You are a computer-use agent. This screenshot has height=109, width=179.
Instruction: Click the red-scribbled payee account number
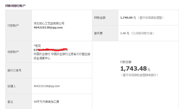point(51,50)
